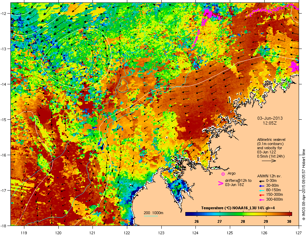Click latitude axis label "-14"
The height and width of the screenshot is (236, 306).
(4, 84)
